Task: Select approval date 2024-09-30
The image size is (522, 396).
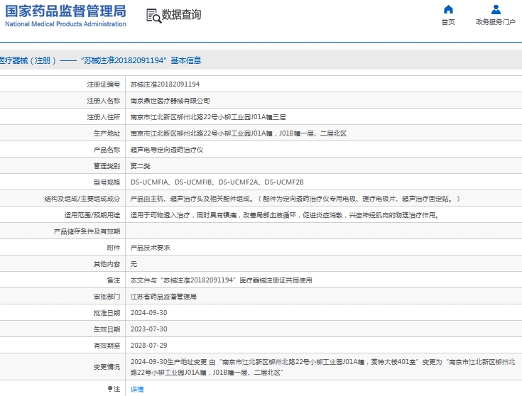Action: tap(149, 313)
